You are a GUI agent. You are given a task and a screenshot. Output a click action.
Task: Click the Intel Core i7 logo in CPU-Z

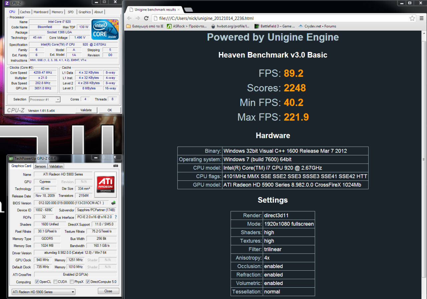105,30
